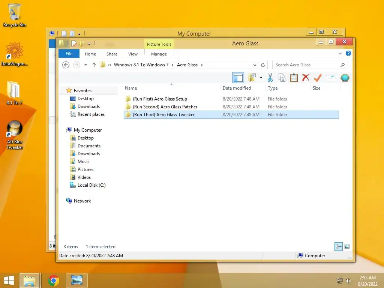
Task: Open the folder options dropdown arrow
Action: tap(261, 78)
